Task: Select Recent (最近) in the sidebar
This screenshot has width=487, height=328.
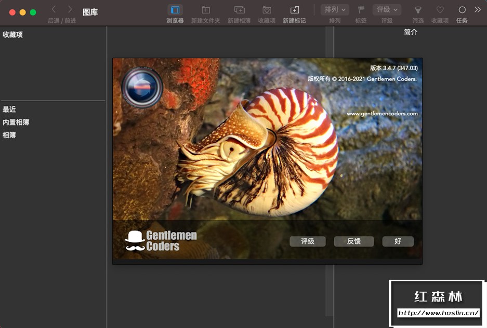Action: tap(9, 110)
